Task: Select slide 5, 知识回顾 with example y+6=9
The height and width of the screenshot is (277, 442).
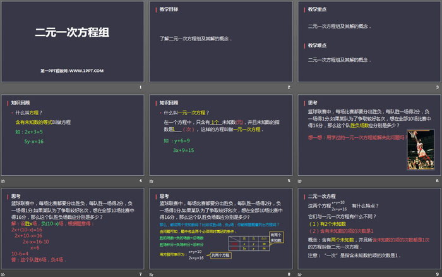Action: point(221,135)
